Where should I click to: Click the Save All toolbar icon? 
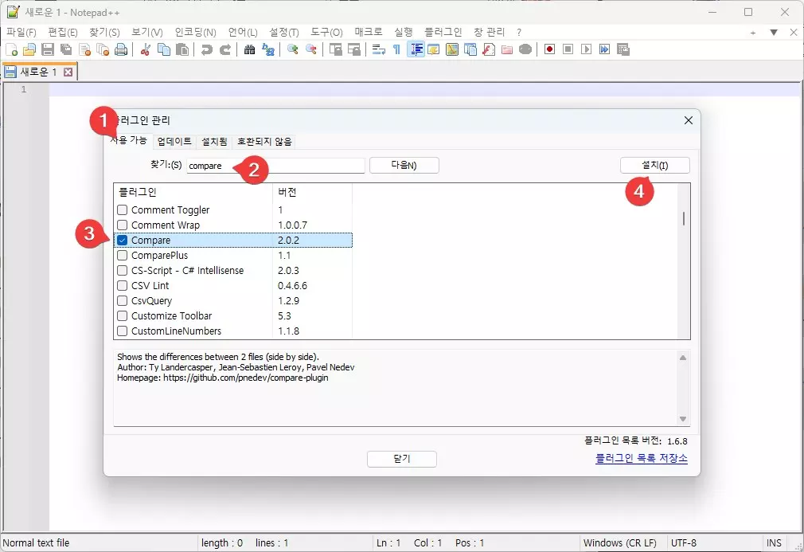pos(66,49)
